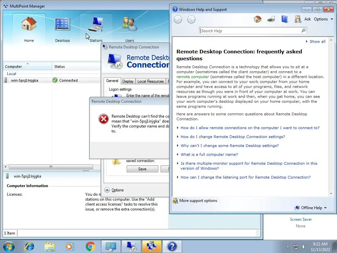This screenshot has height=253, width=337.
Task: Open Help and Support home page icon
Action: pos(257,19)
